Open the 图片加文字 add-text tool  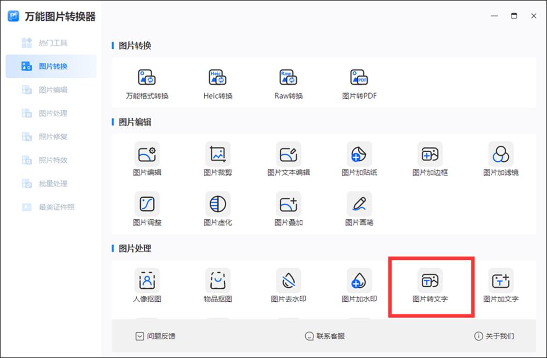pos(500,285)
